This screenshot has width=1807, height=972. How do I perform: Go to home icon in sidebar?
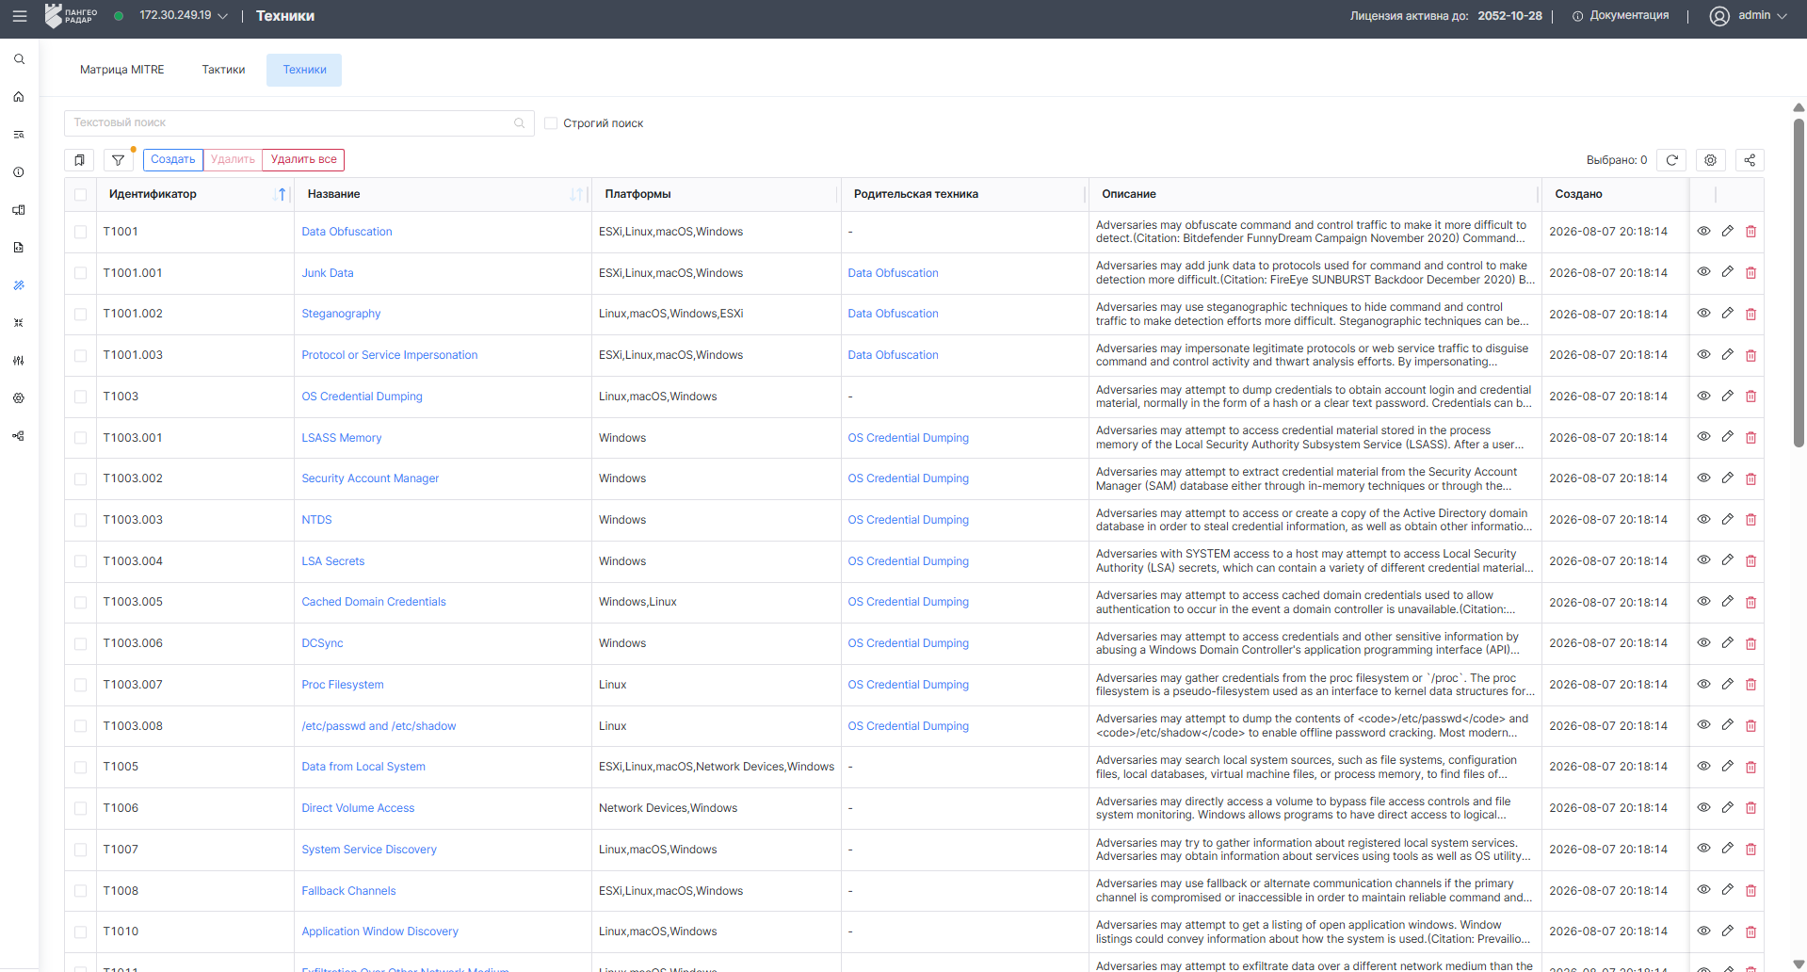(19, 97)
